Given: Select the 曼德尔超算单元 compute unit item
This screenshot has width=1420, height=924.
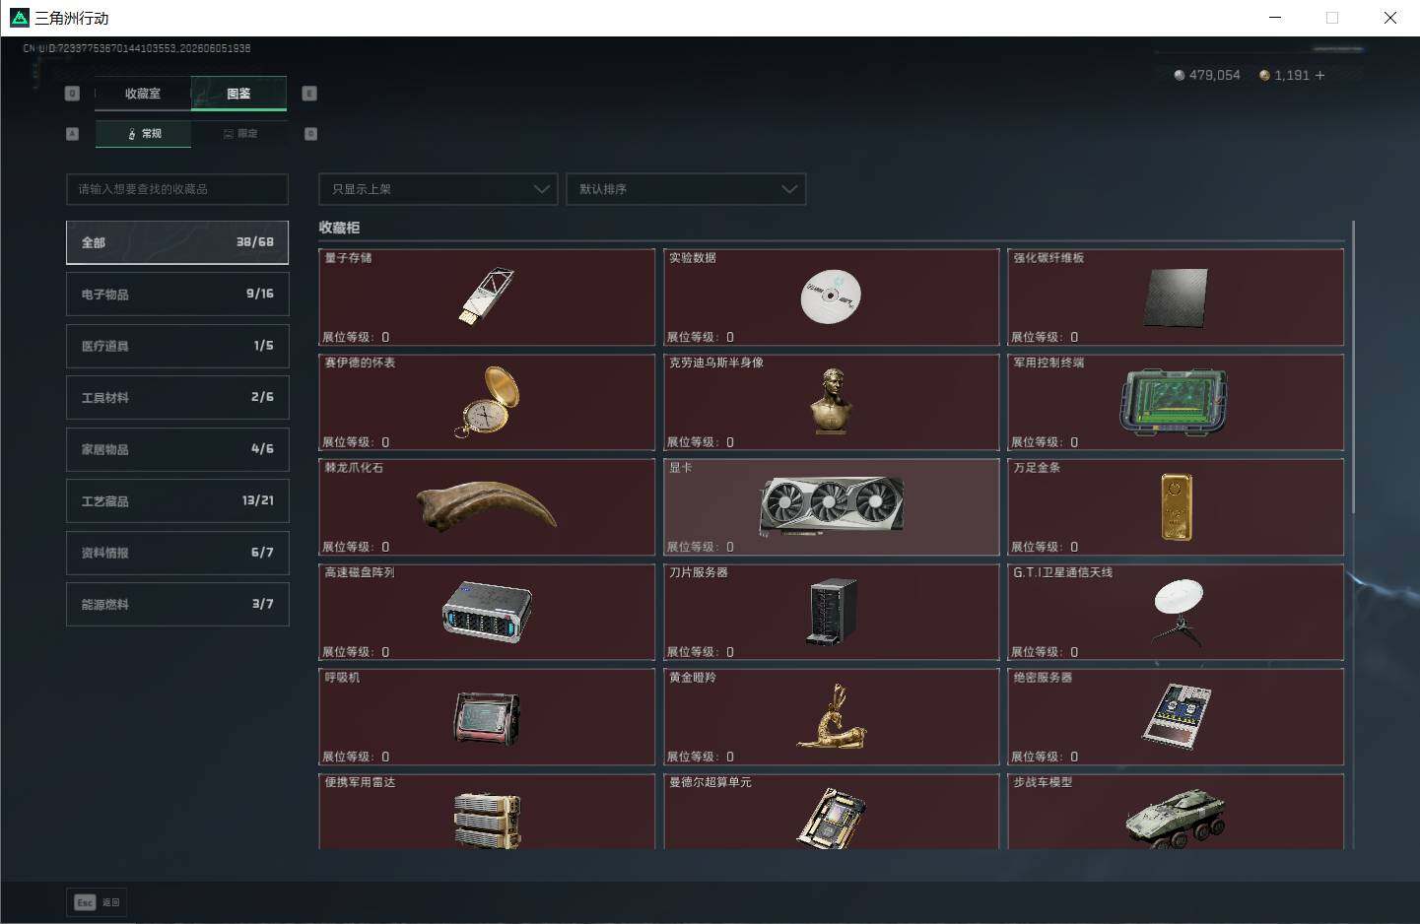Looking at the screenshot, I should click(831, 811).
